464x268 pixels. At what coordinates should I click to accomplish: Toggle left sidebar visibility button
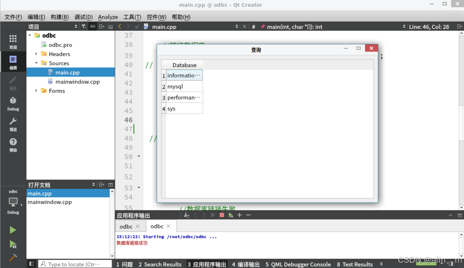tap(31, 264)
